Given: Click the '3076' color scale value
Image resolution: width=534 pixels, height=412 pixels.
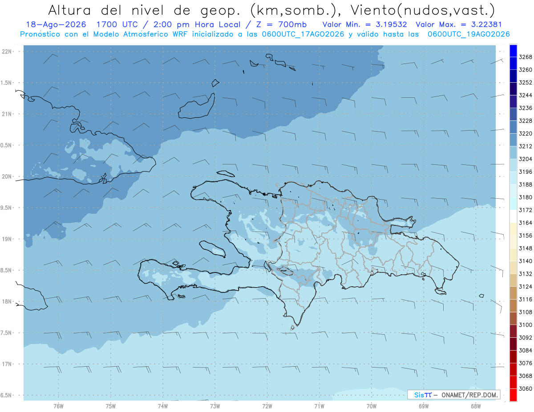Looking at the screenshot, I should (526, 363).
